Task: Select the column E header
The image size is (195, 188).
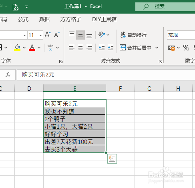Action: coord(75,88)
